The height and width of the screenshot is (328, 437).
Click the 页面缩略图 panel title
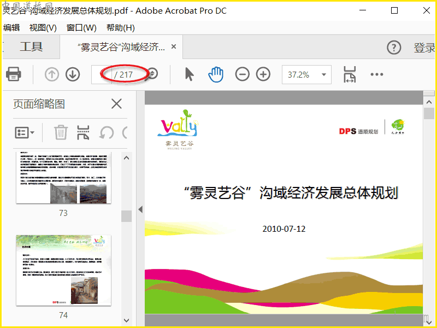tap(39, 104)
